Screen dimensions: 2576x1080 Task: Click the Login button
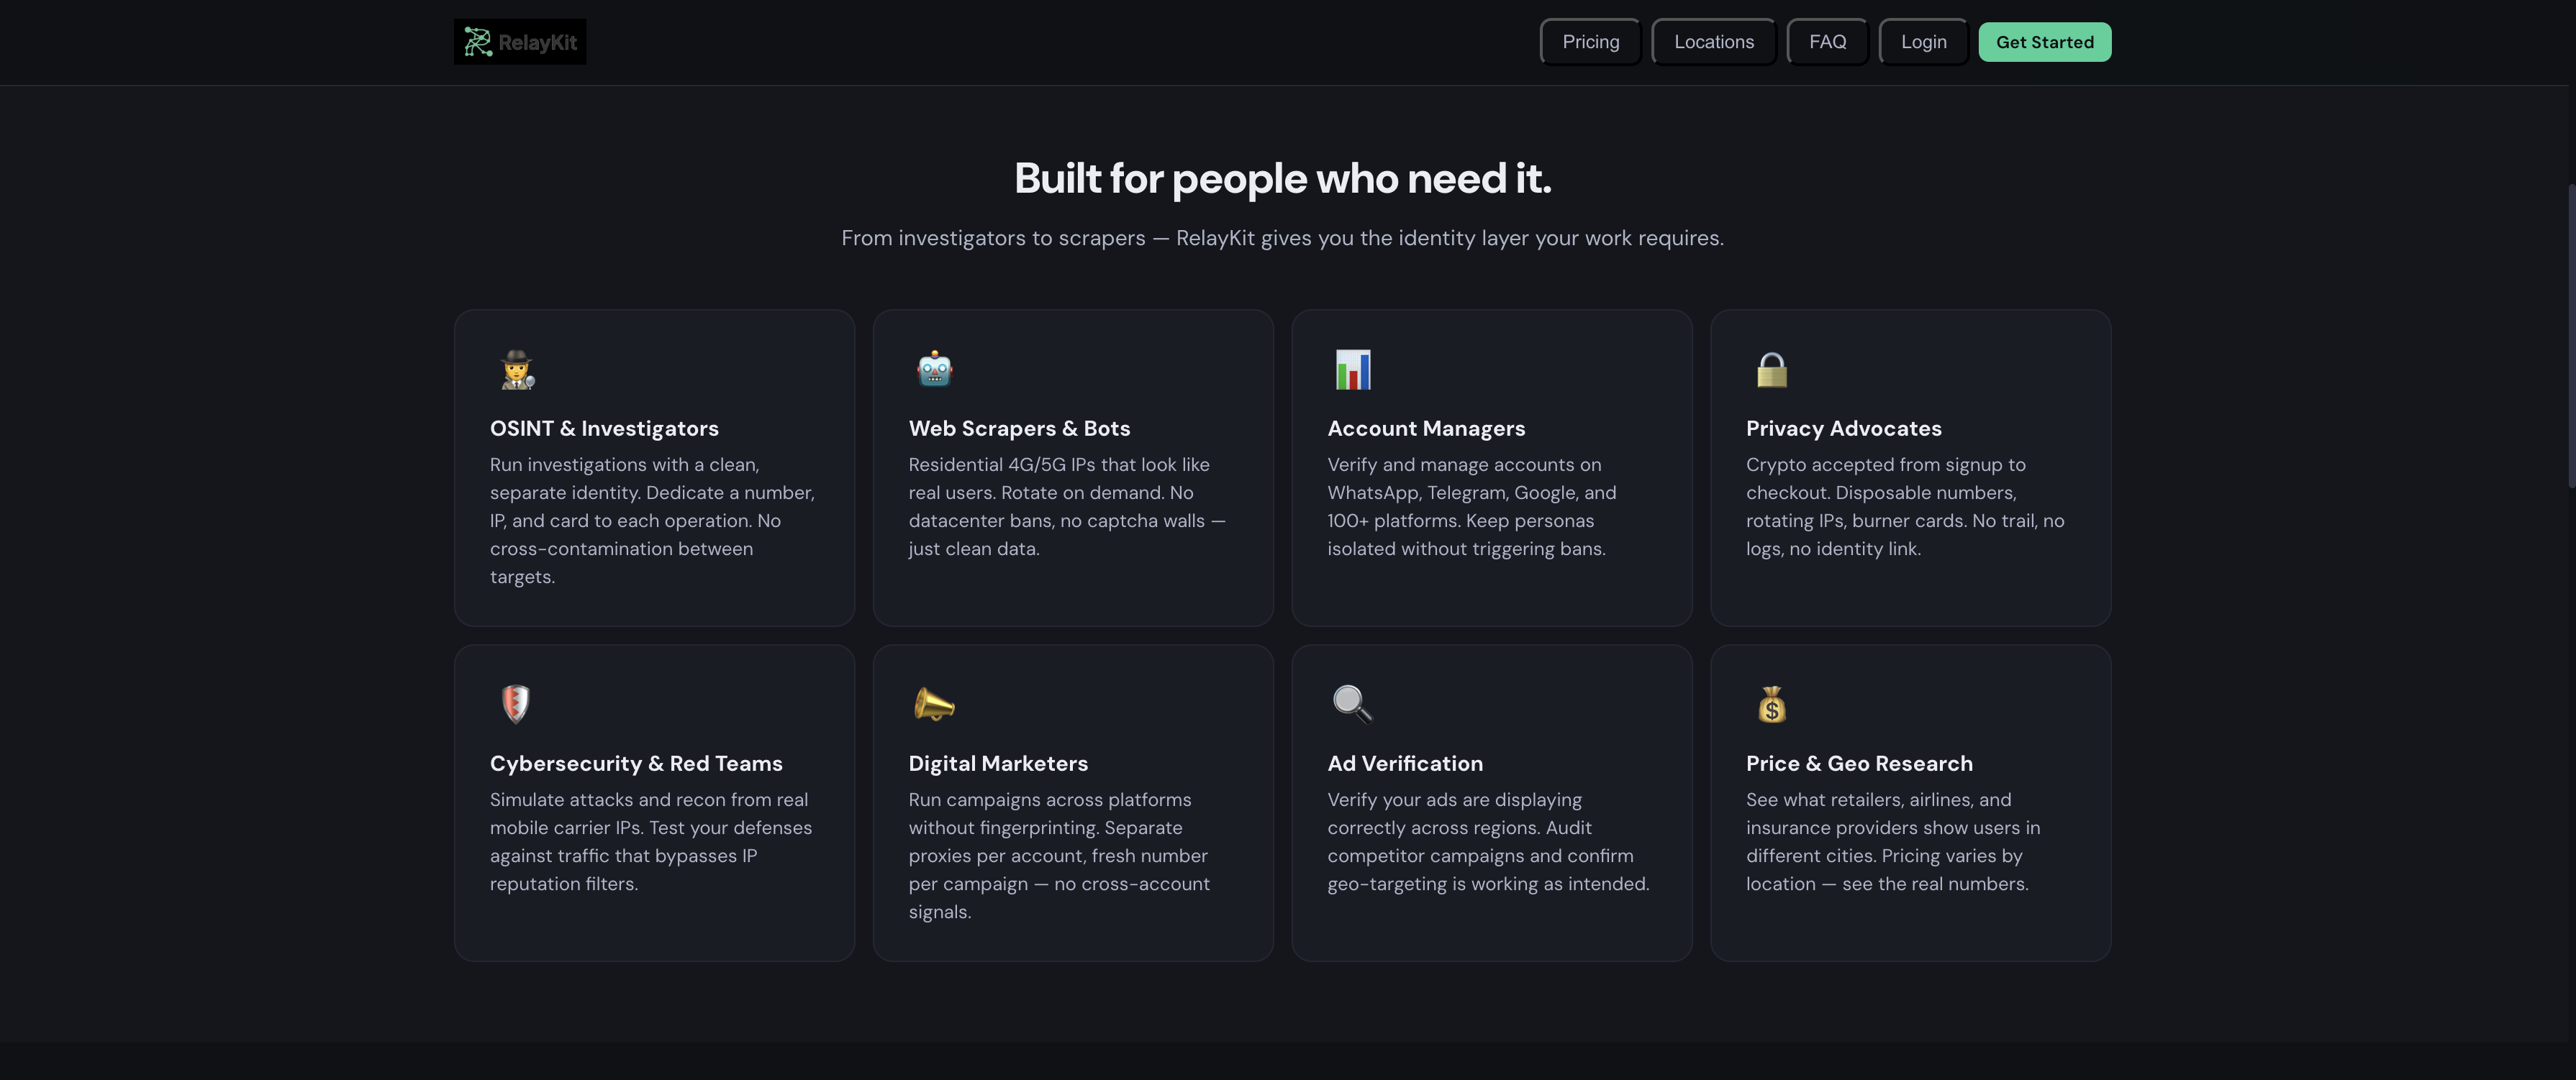1923,42
